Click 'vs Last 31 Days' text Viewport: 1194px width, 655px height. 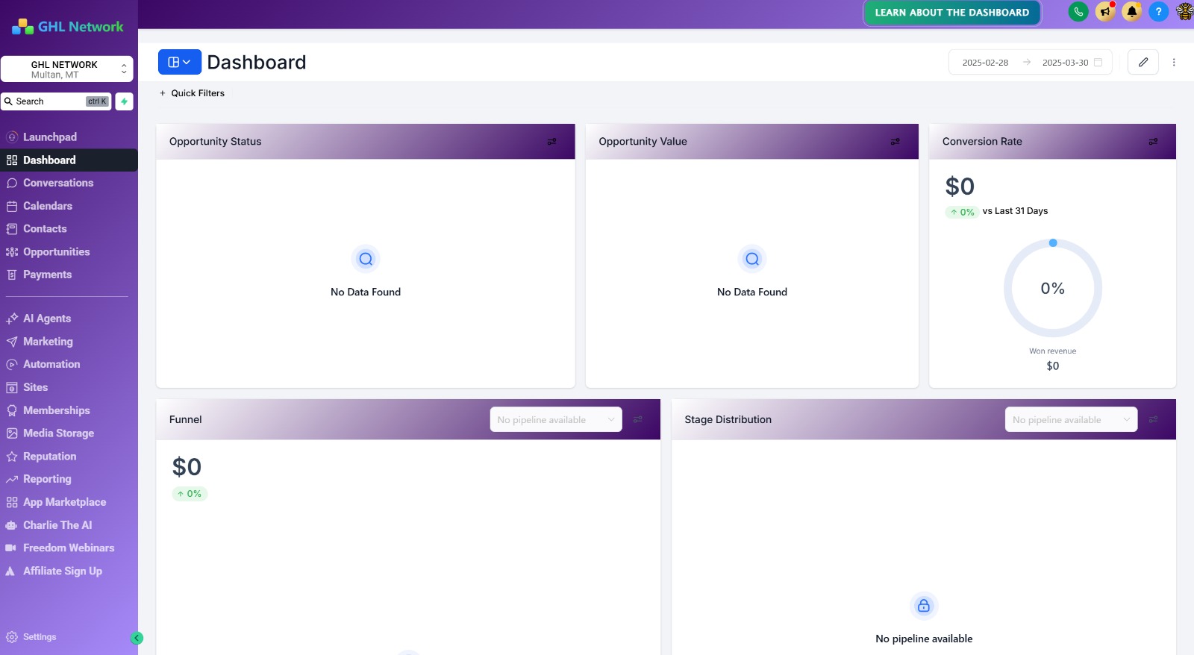[1015, 211]
